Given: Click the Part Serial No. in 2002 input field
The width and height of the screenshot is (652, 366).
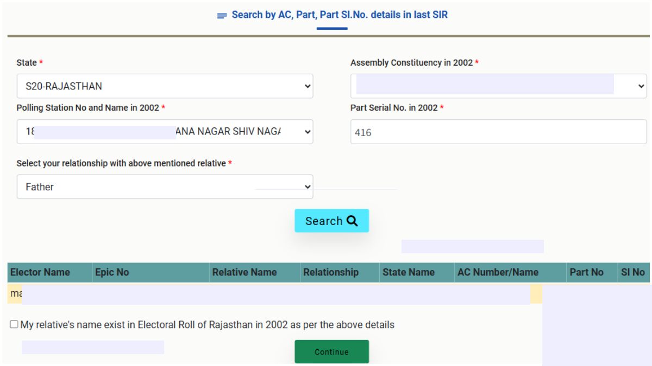Looking at the screenshot, I should coord(497,131).
